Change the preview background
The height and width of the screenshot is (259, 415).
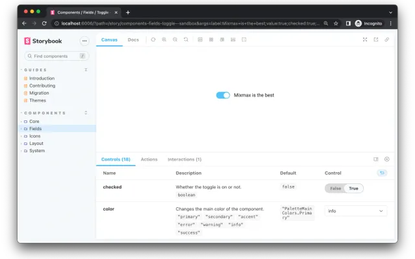(x=200, y=39)
